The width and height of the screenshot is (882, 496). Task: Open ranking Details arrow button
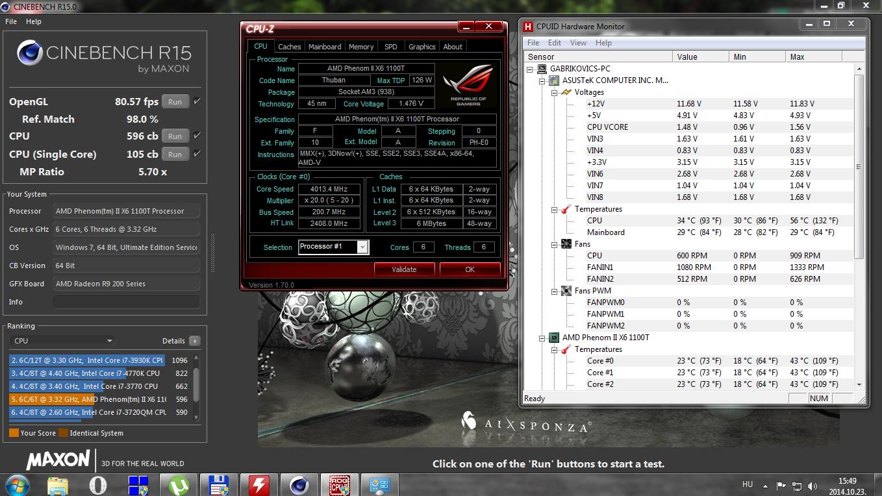pyautogui.click(x=194, y=341)
